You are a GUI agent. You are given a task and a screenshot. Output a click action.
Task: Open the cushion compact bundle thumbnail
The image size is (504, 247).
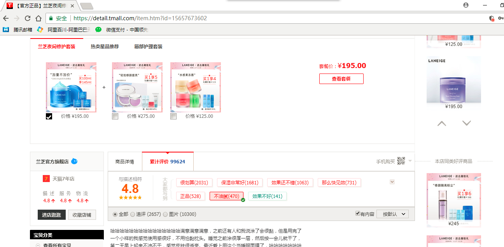(137, 88)
